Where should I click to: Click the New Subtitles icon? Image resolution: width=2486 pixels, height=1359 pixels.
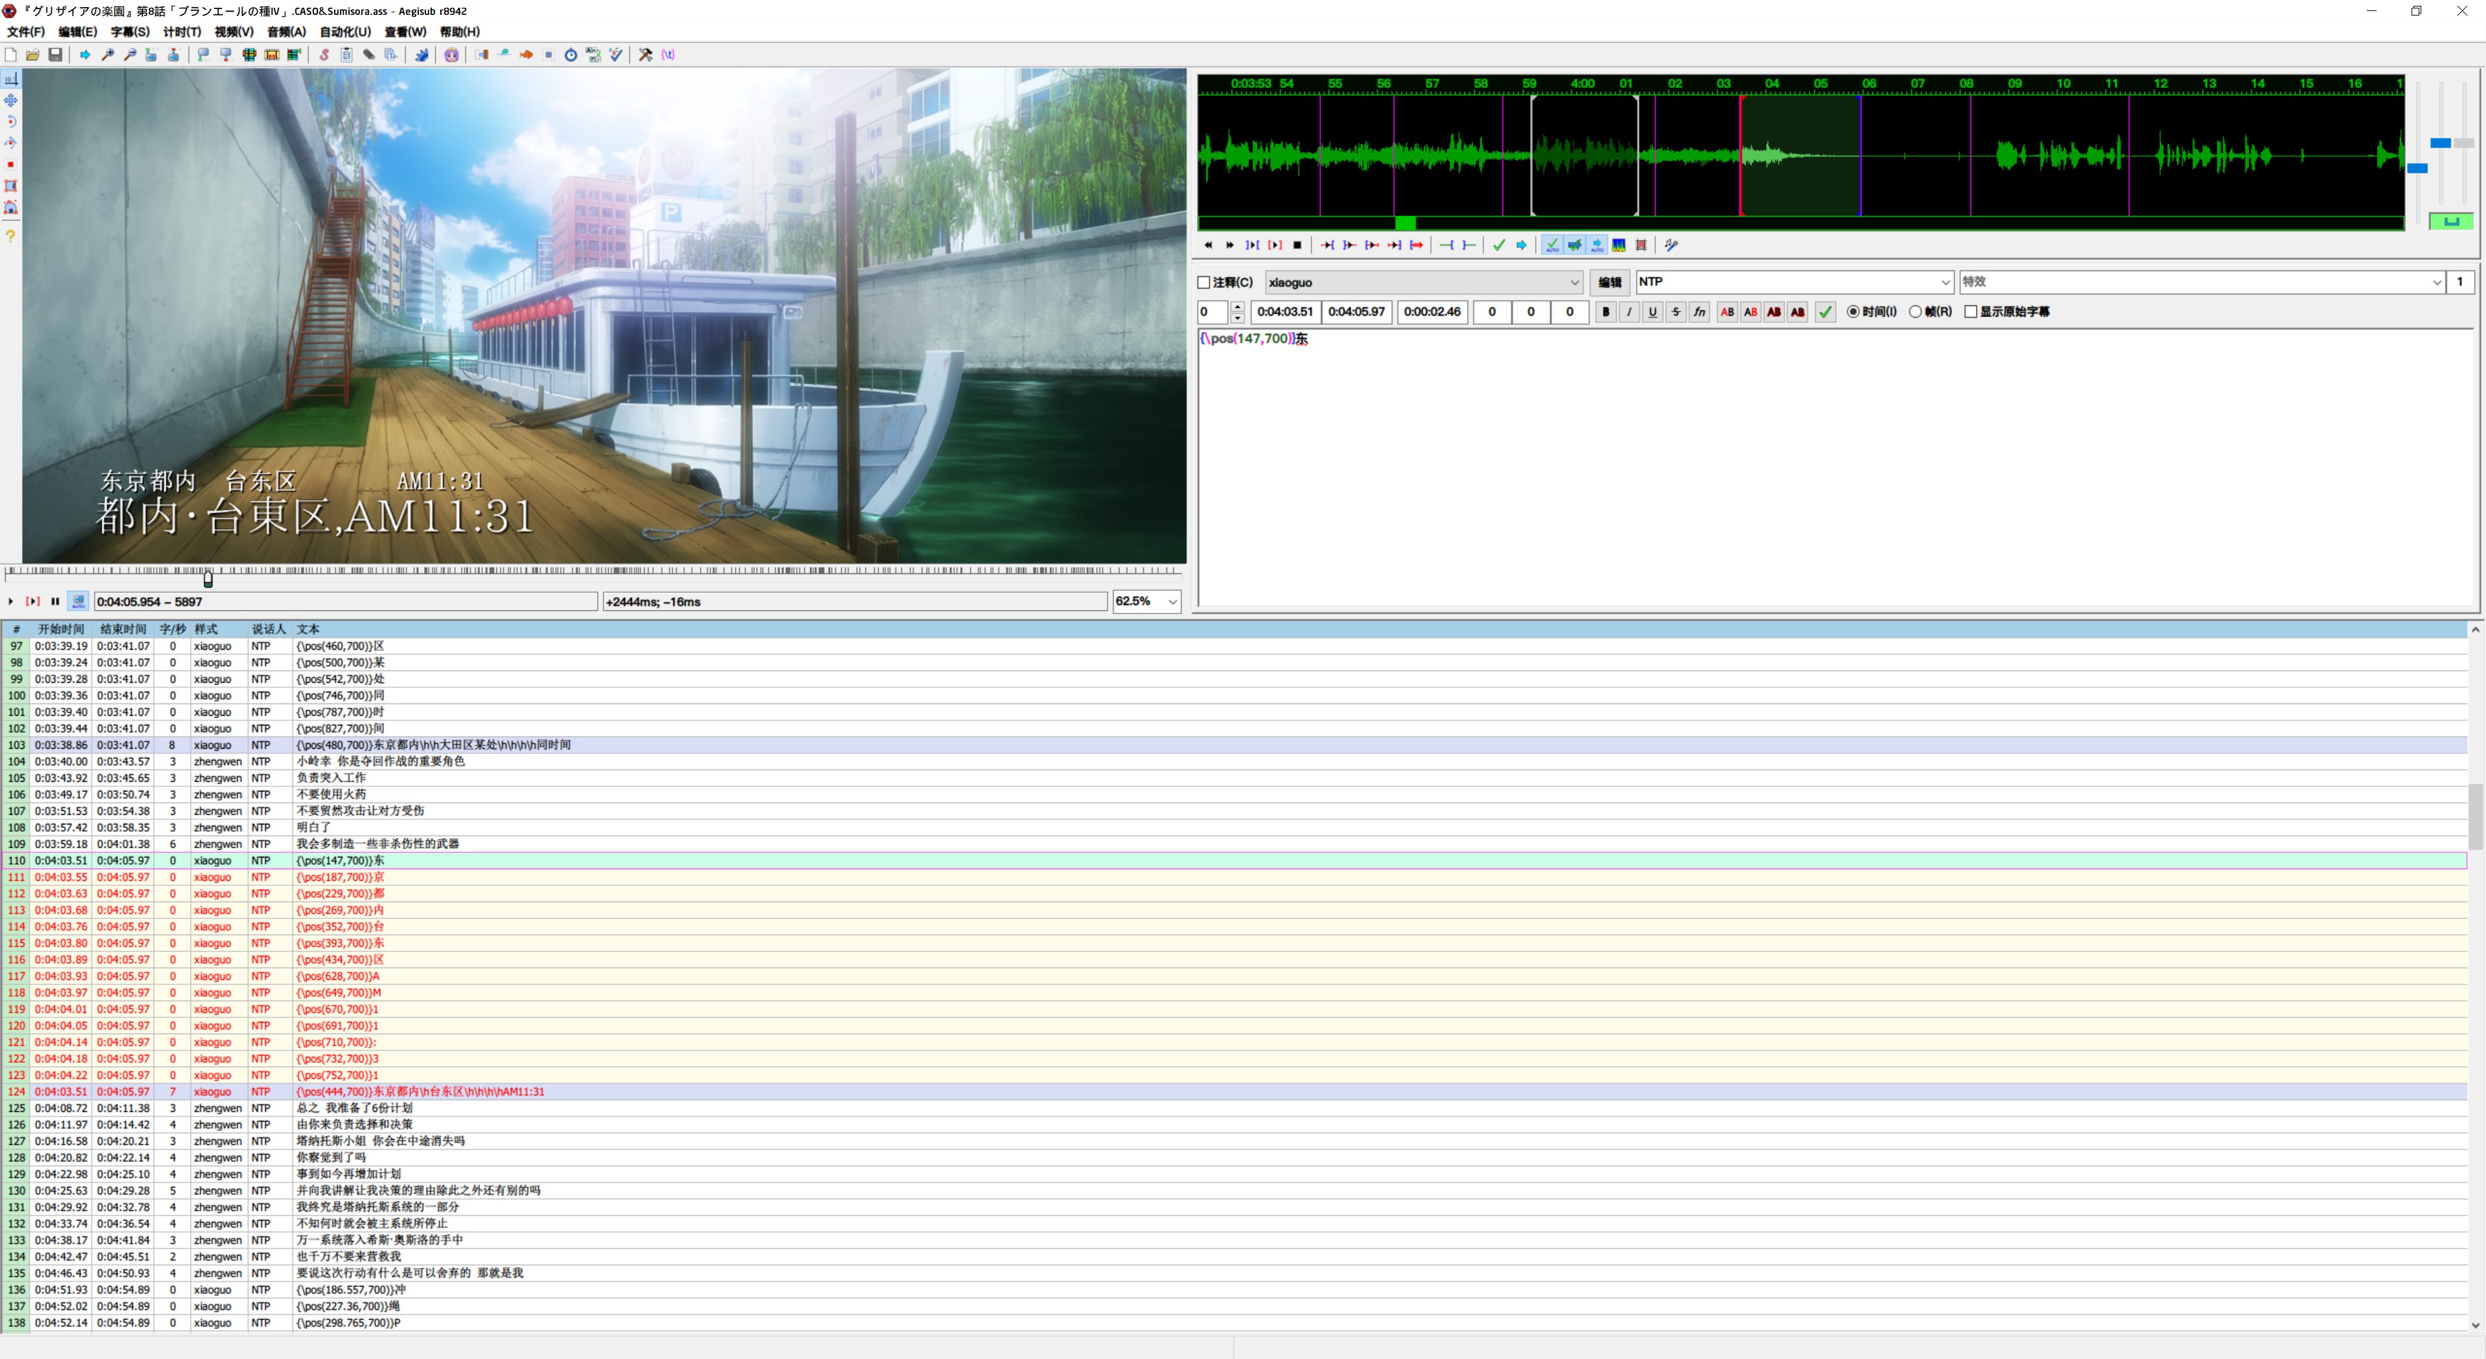[x=10, y=55]
